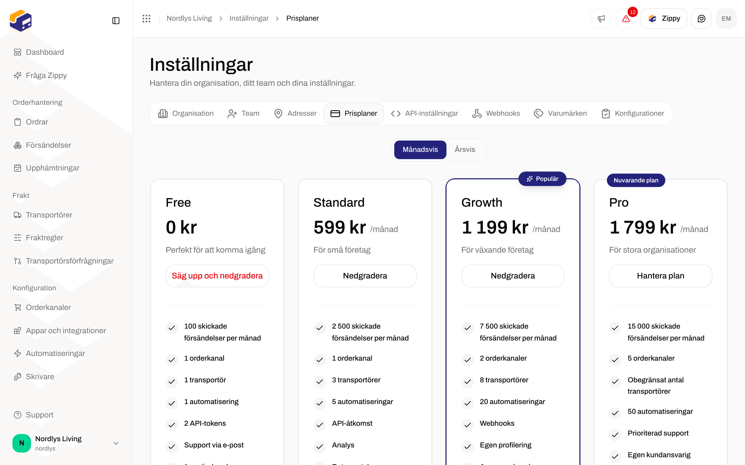This screenshot has width=745, height=465.
Task: Click the Free plan title
Action: (x=178, y=203)
